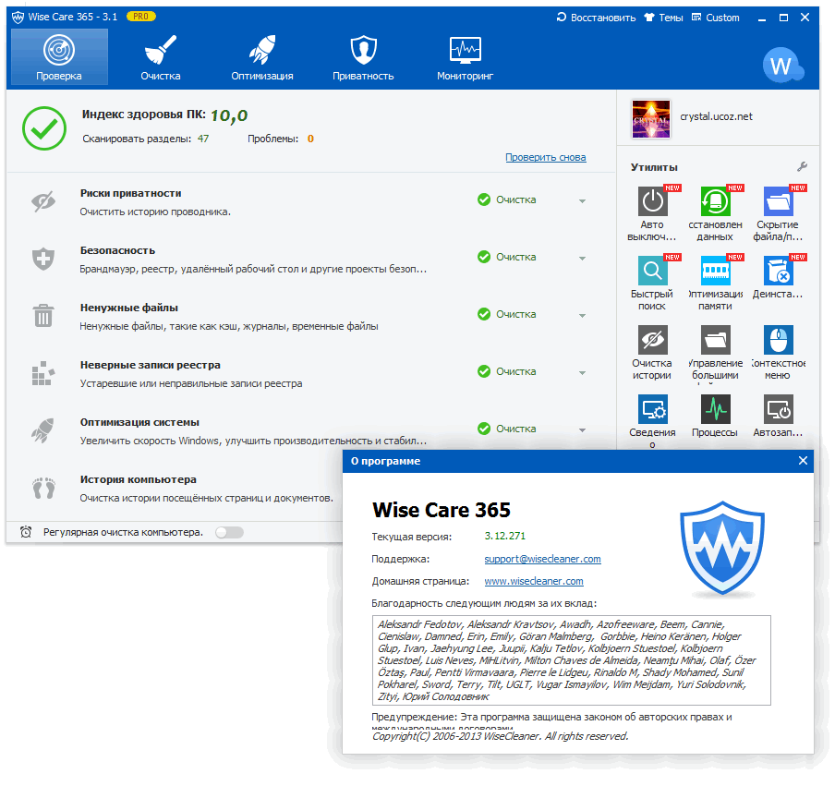Screen dimensions: 835x786
Task: Click the Оптимизация системы rocket icon
Action: pyautogui.click(x=42, y=430)
